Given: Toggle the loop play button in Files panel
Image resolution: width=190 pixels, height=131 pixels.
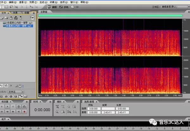Looking at the screenshot, I should (7, 86).
